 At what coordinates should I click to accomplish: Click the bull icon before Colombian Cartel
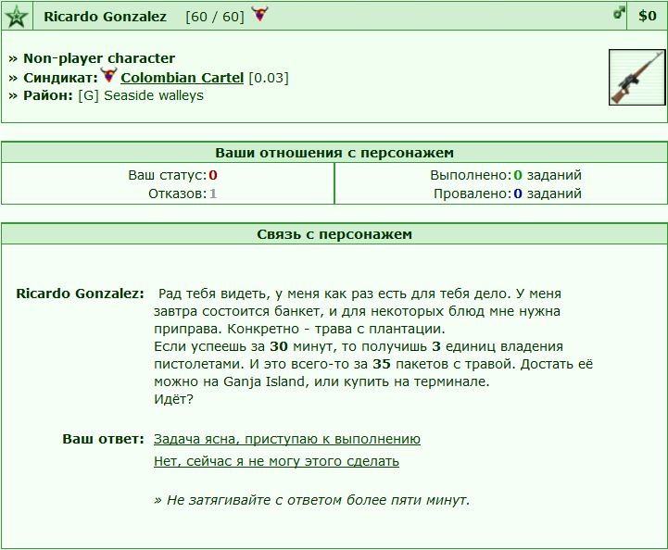pyautogui.click(x=108, y=75)
